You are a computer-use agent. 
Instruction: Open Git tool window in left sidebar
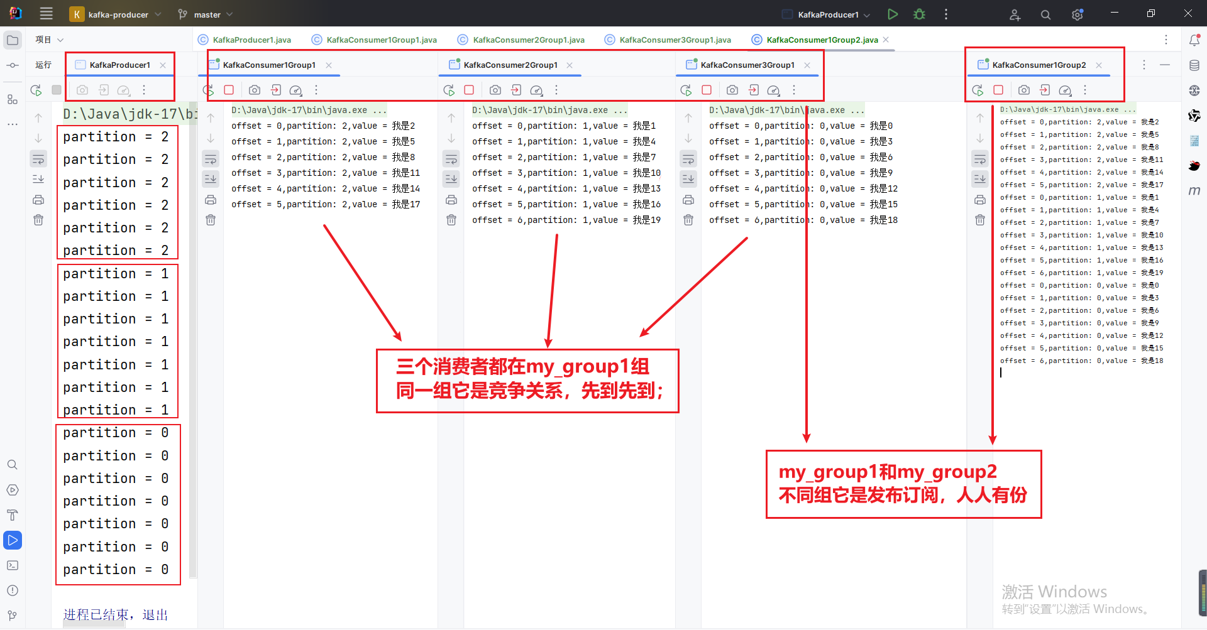13,616
